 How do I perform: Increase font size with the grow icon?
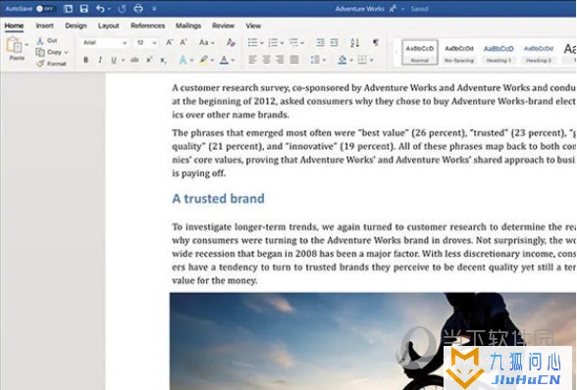pyautogui.click(x=169, y=43)
